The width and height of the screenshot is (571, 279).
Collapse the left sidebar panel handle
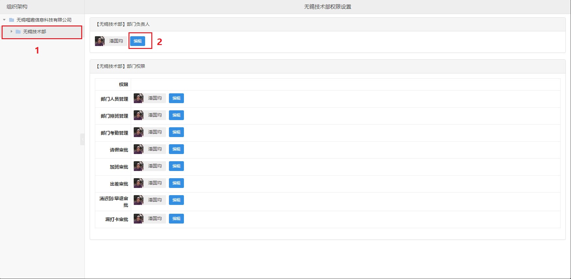point(82,139)
